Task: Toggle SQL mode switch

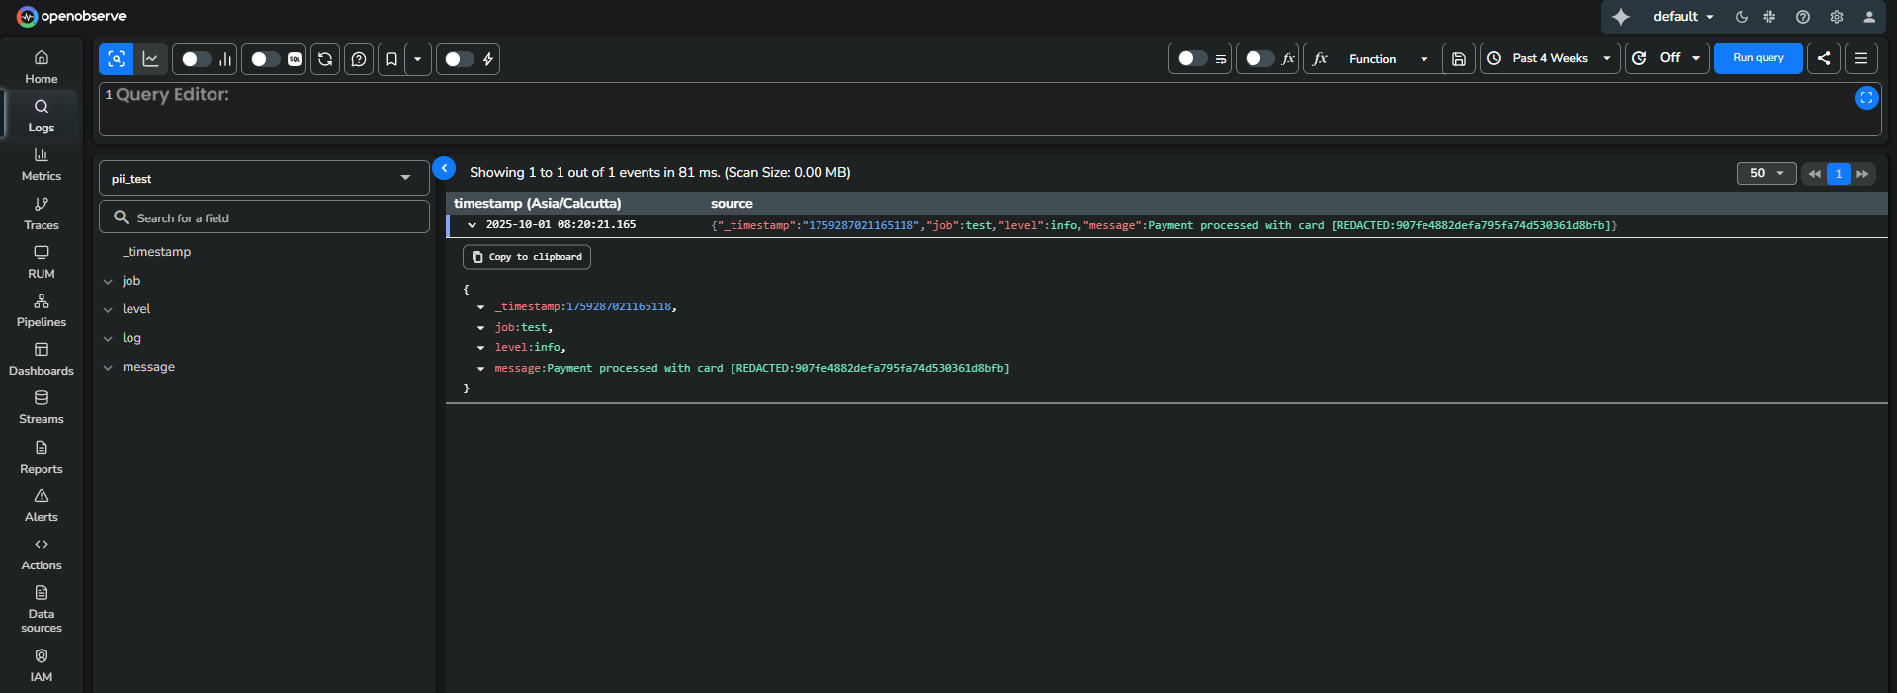Action: 265,59
